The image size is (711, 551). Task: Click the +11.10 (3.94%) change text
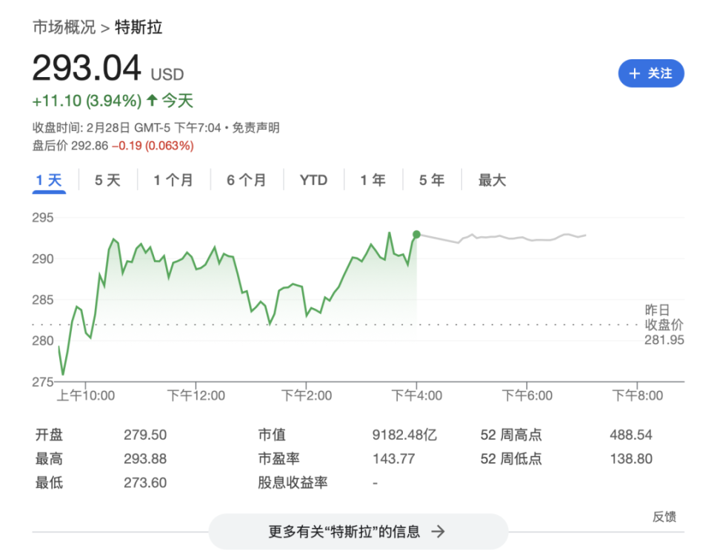[x=87, y=101]
